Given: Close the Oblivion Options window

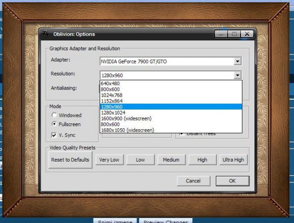Looking at the screenshot, I should click(247, 34).
